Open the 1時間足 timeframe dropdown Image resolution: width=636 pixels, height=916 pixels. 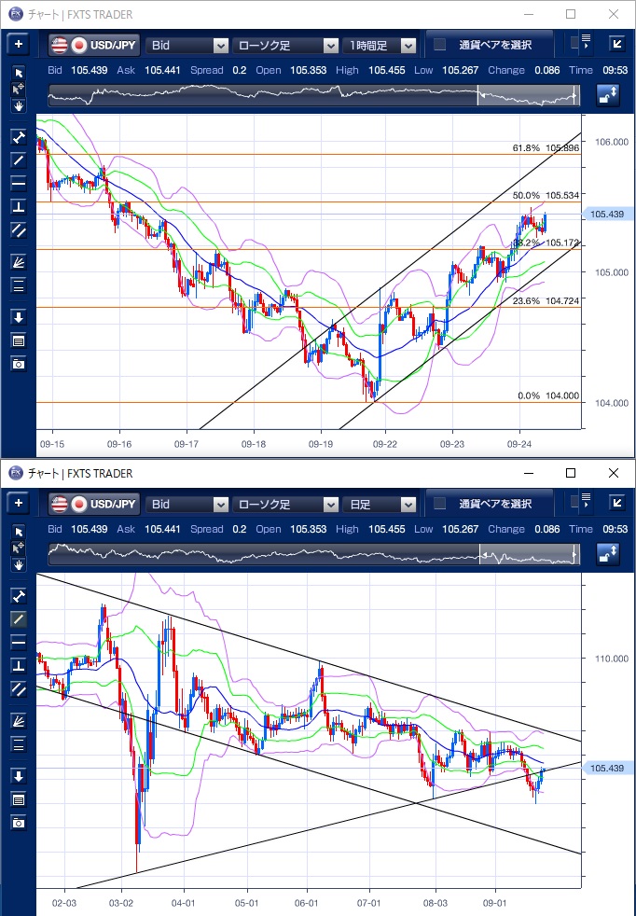click(x=380, y=45)
